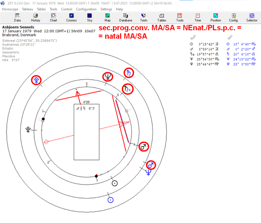This screenshot has height=223, width=261.
Task: Click the black retrograde Saturn symbol in chart
Action: coord(128,89)
